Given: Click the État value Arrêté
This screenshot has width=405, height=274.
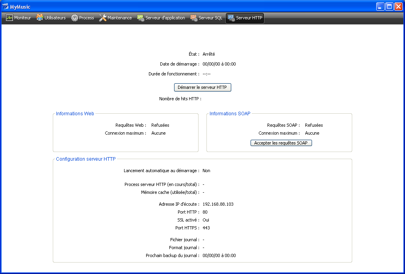Looking at the screenshot, I should (209, 54).
